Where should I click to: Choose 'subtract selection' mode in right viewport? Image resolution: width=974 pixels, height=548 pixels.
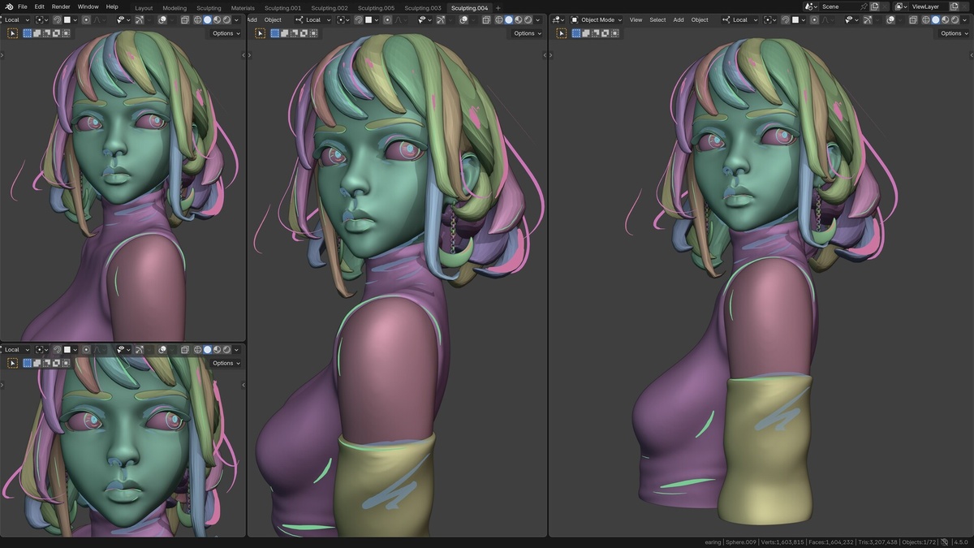[x=596, y=33]
